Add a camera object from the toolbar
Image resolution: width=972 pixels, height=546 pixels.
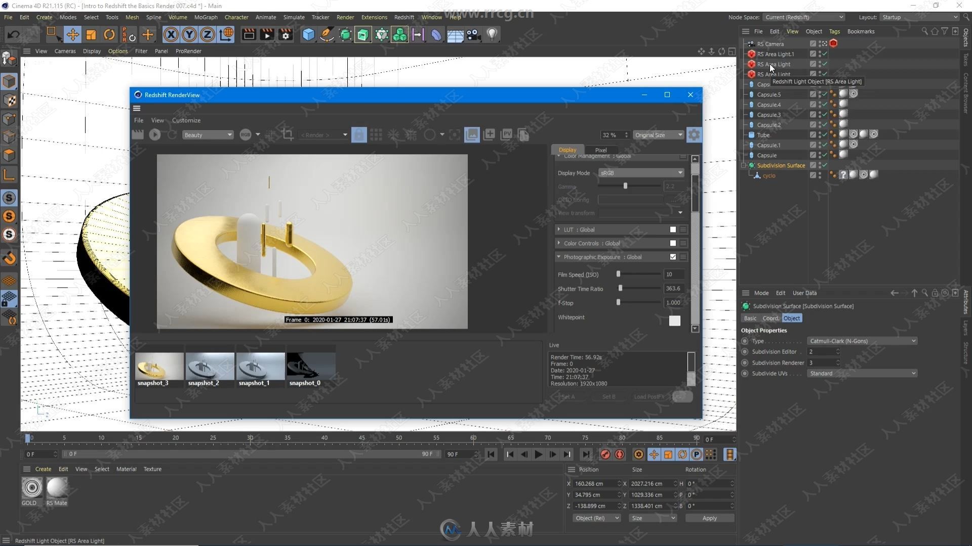[x=473, y=34]
